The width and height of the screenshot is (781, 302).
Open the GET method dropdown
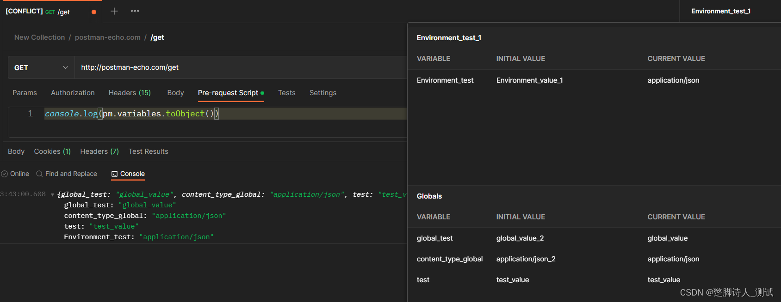[41, 67]
